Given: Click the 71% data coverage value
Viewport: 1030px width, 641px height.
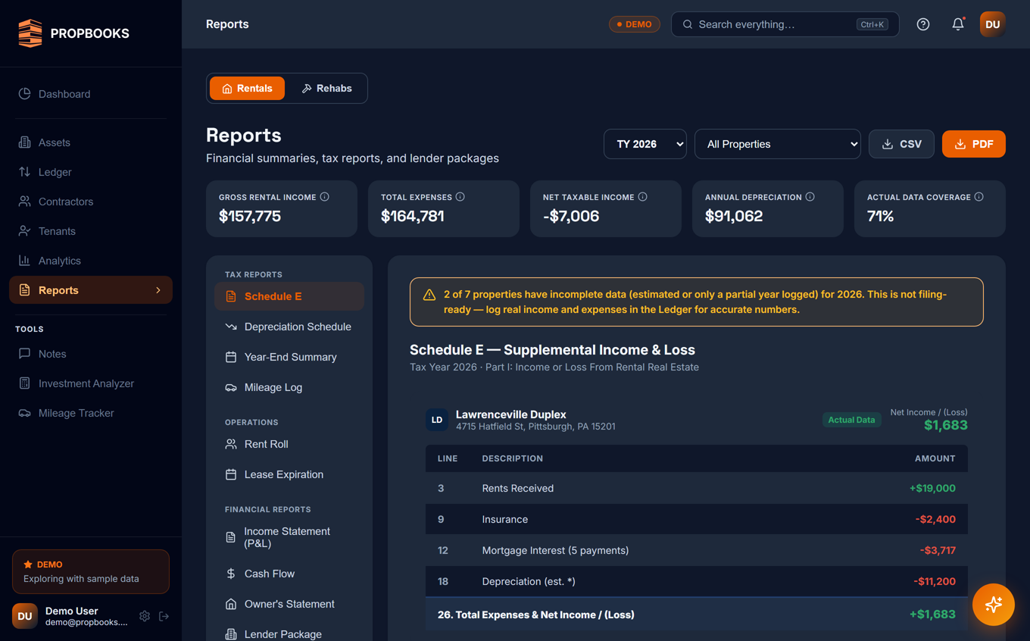Looking at the screenshot, I should point(881,216).
